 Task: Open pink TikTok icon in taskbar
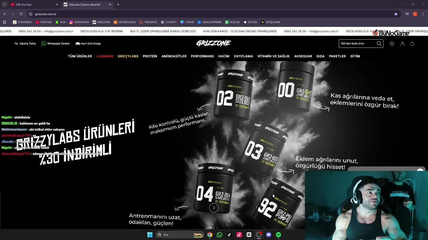tap(239, 235)
